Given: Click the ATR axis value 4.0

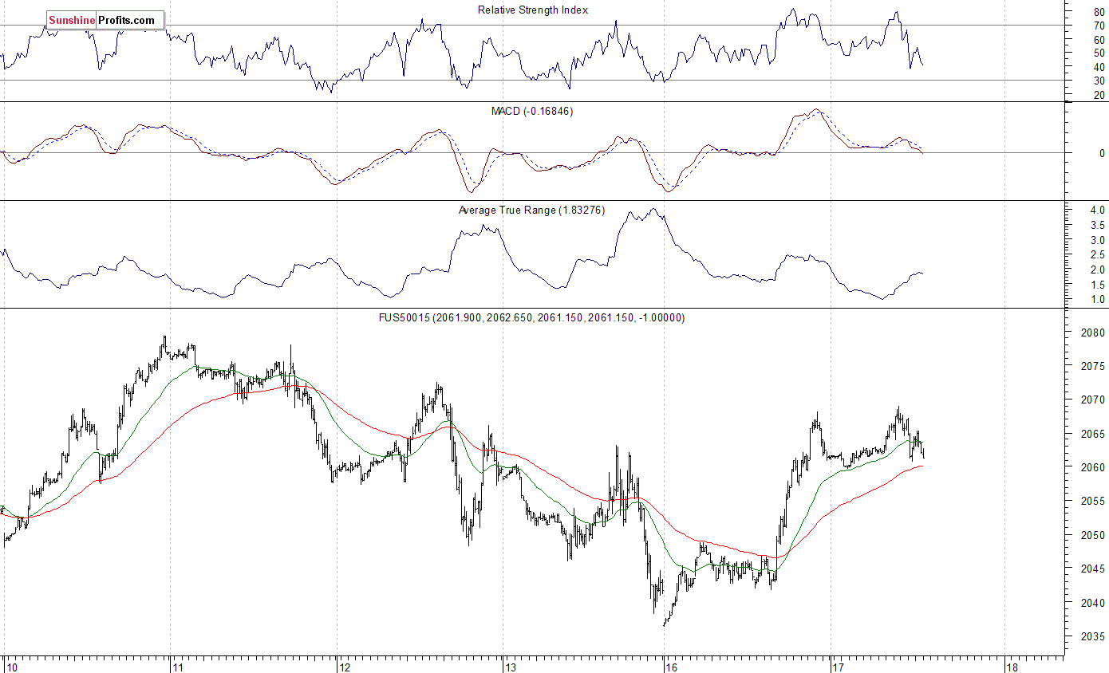Looking at the screenshot, I should tap(1097, 210).
